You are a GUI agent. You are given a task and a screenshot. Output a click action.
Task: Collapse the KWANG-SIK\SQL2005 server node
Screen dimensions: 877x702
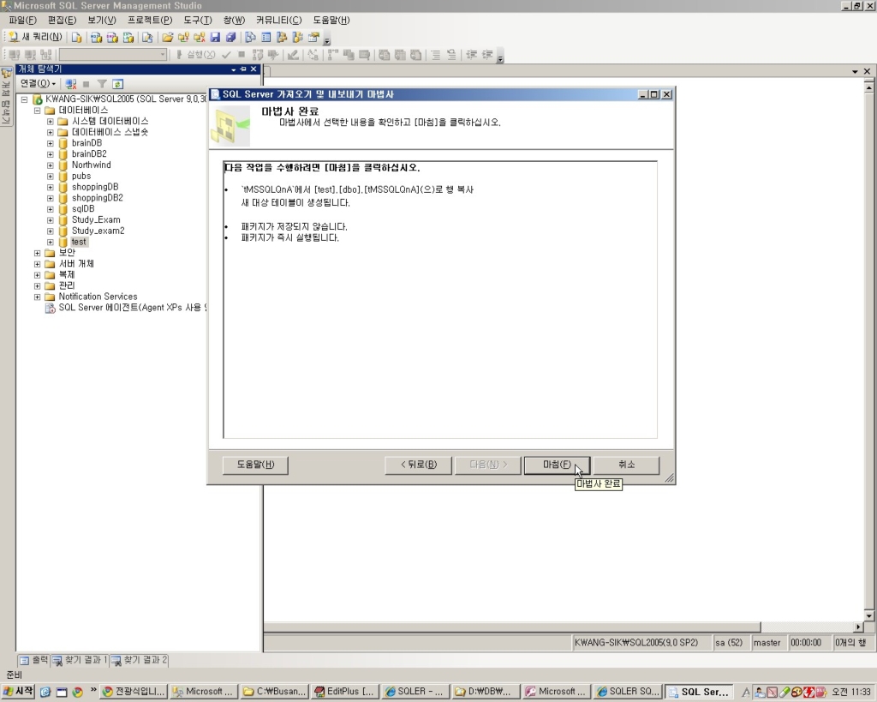pyautogui.click(x=24, y=99)
